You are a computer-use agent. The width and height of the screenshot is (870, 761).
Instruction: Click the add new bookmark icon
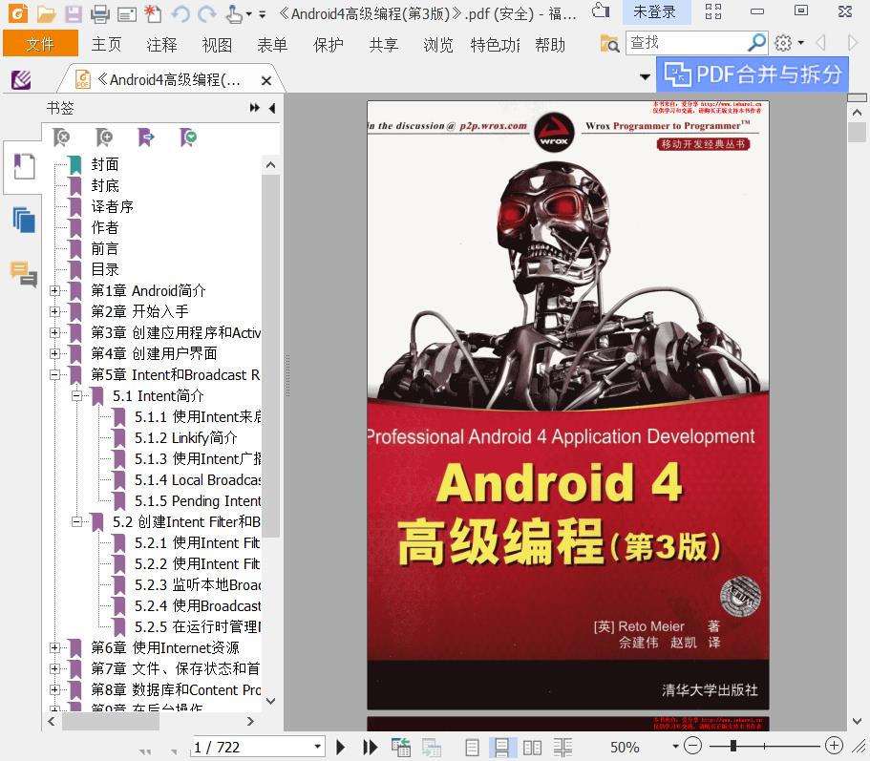pos(104,137)
